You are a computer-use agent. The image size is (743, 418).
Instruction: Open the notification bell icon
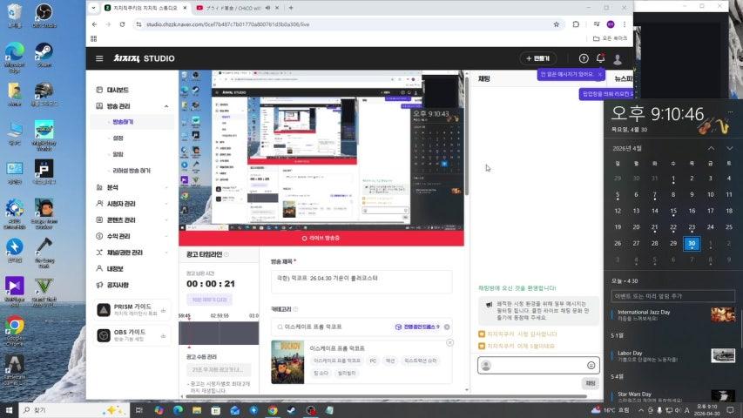[600, 58]
